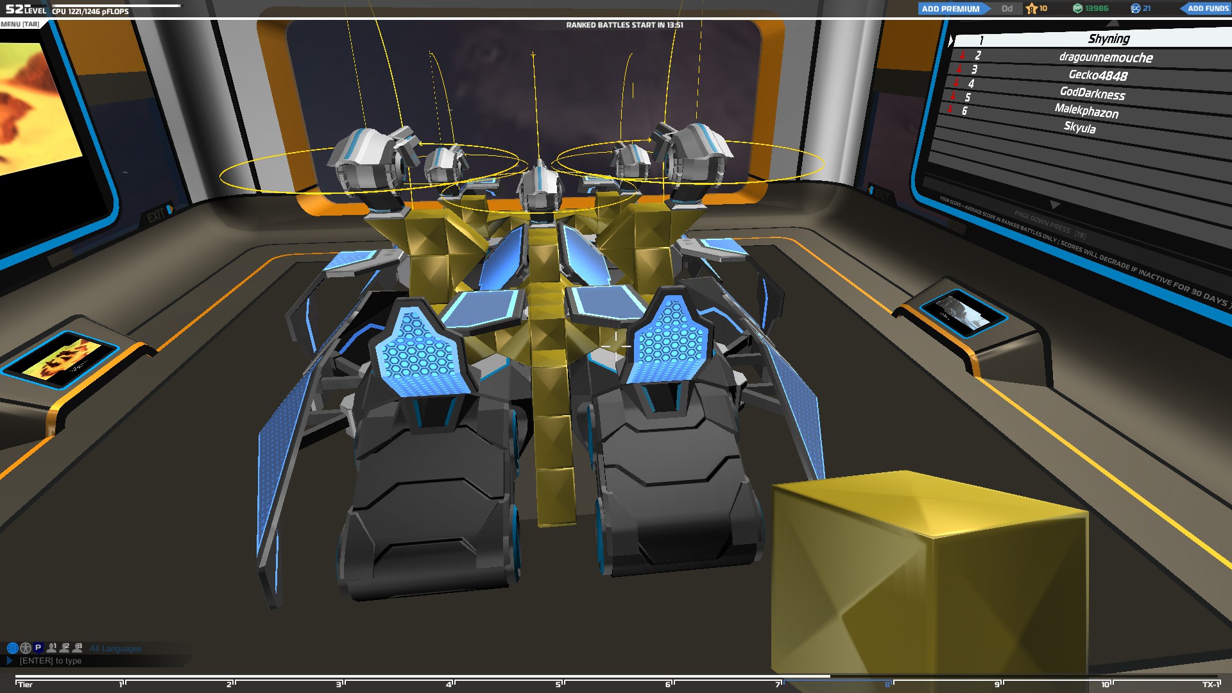The image size is (1232, 693).
Task: Click the ADD FUNDS button
Action: 1207,8
